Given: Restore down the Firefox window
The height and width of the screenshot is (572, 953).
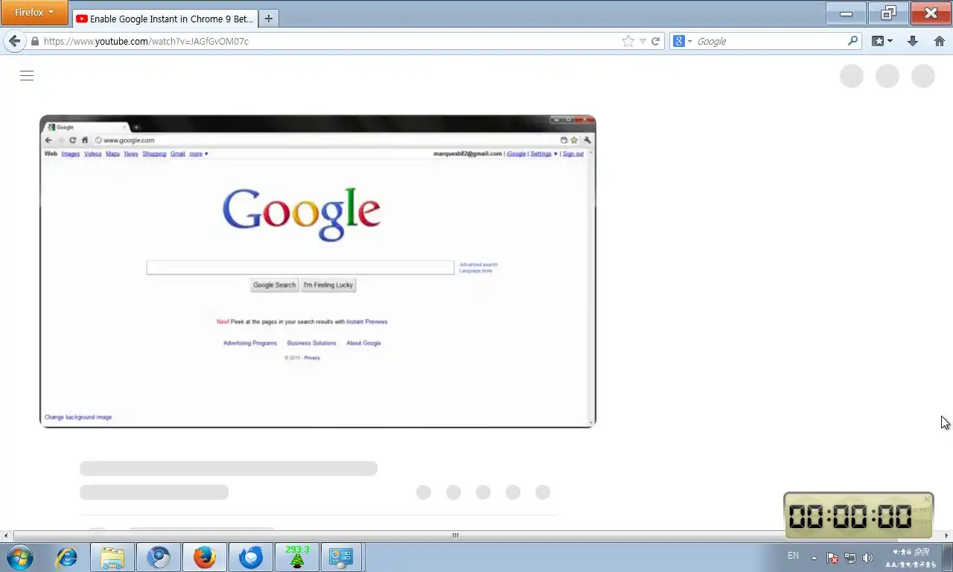Looking at the screenshot, I should pyautogui.click(x=888, y=13).
